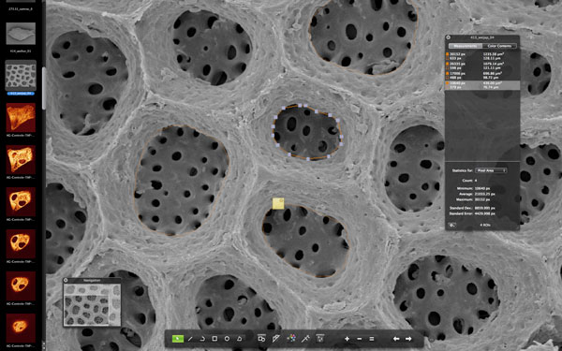562x351 pixels.
Task: Select the green pointer selection tool
Action: [177, 339]
